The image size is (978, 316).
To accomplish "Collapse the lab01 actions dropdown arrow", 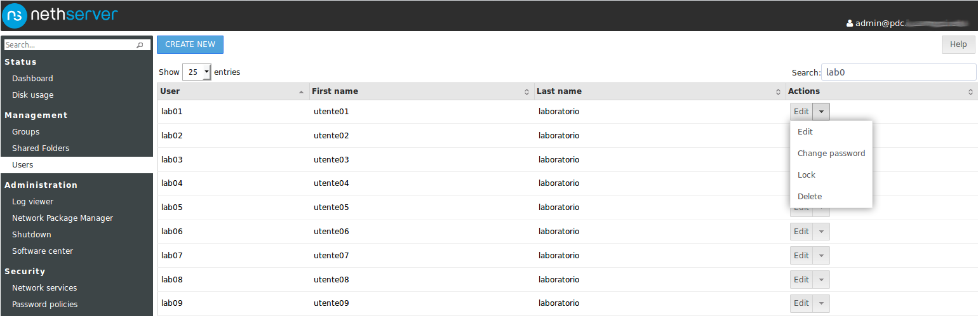I will pos(821,112).
